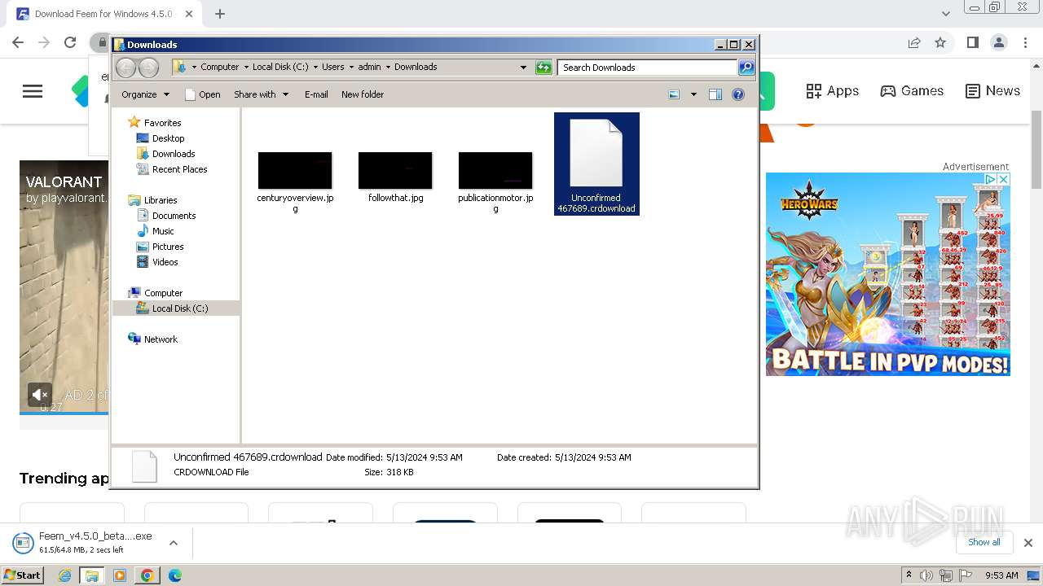The image size is (1043, 586).
Task: Go back in Chrome browser
Action: tap(18, 42)
